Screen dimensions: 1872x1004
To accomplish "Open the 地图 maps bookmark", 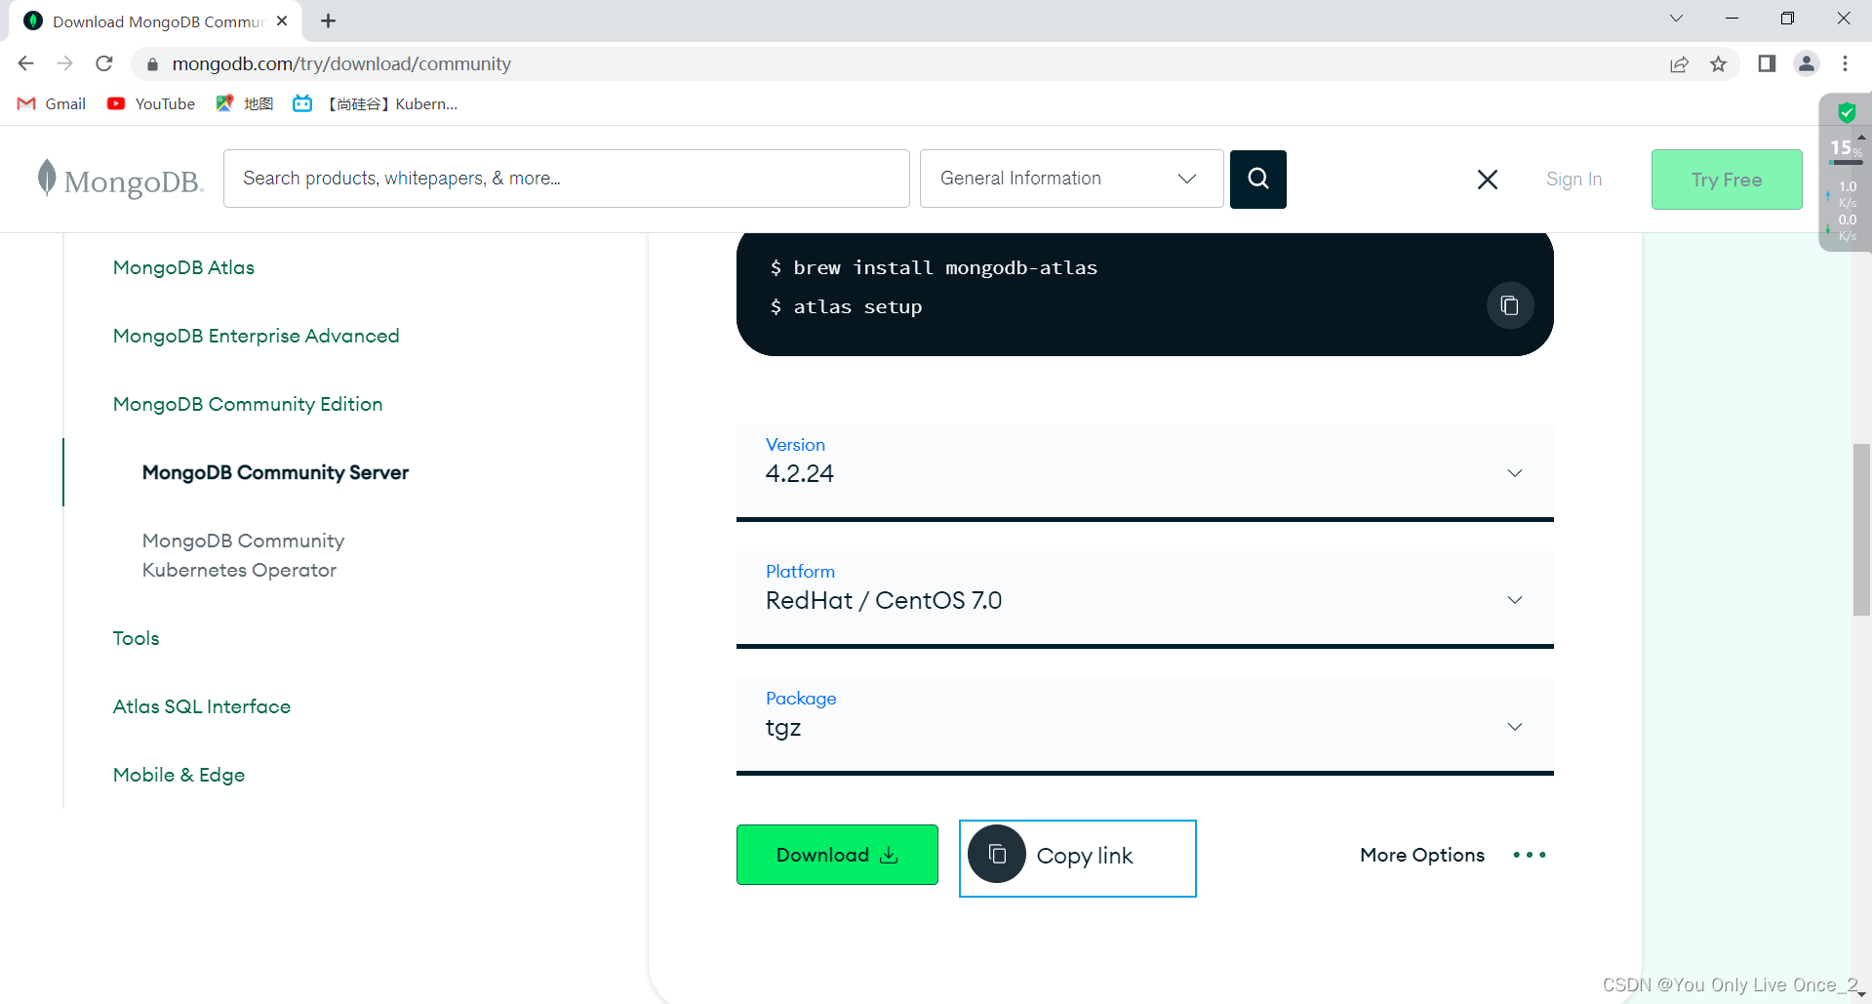I will click(x=245, y=103).
